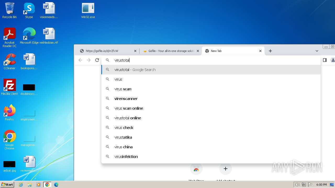Open the Chrome profile avatar
Viewport: 335px width, 188px height.
pos(333,60)
